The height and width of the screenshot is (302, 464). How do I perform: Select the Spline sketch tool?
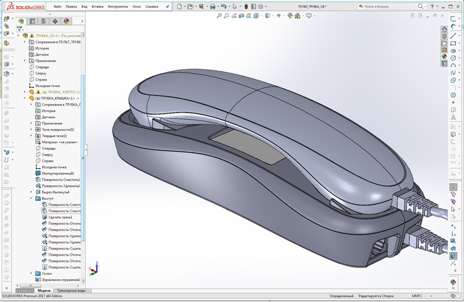pyautogui.click(x=453, y=73)
